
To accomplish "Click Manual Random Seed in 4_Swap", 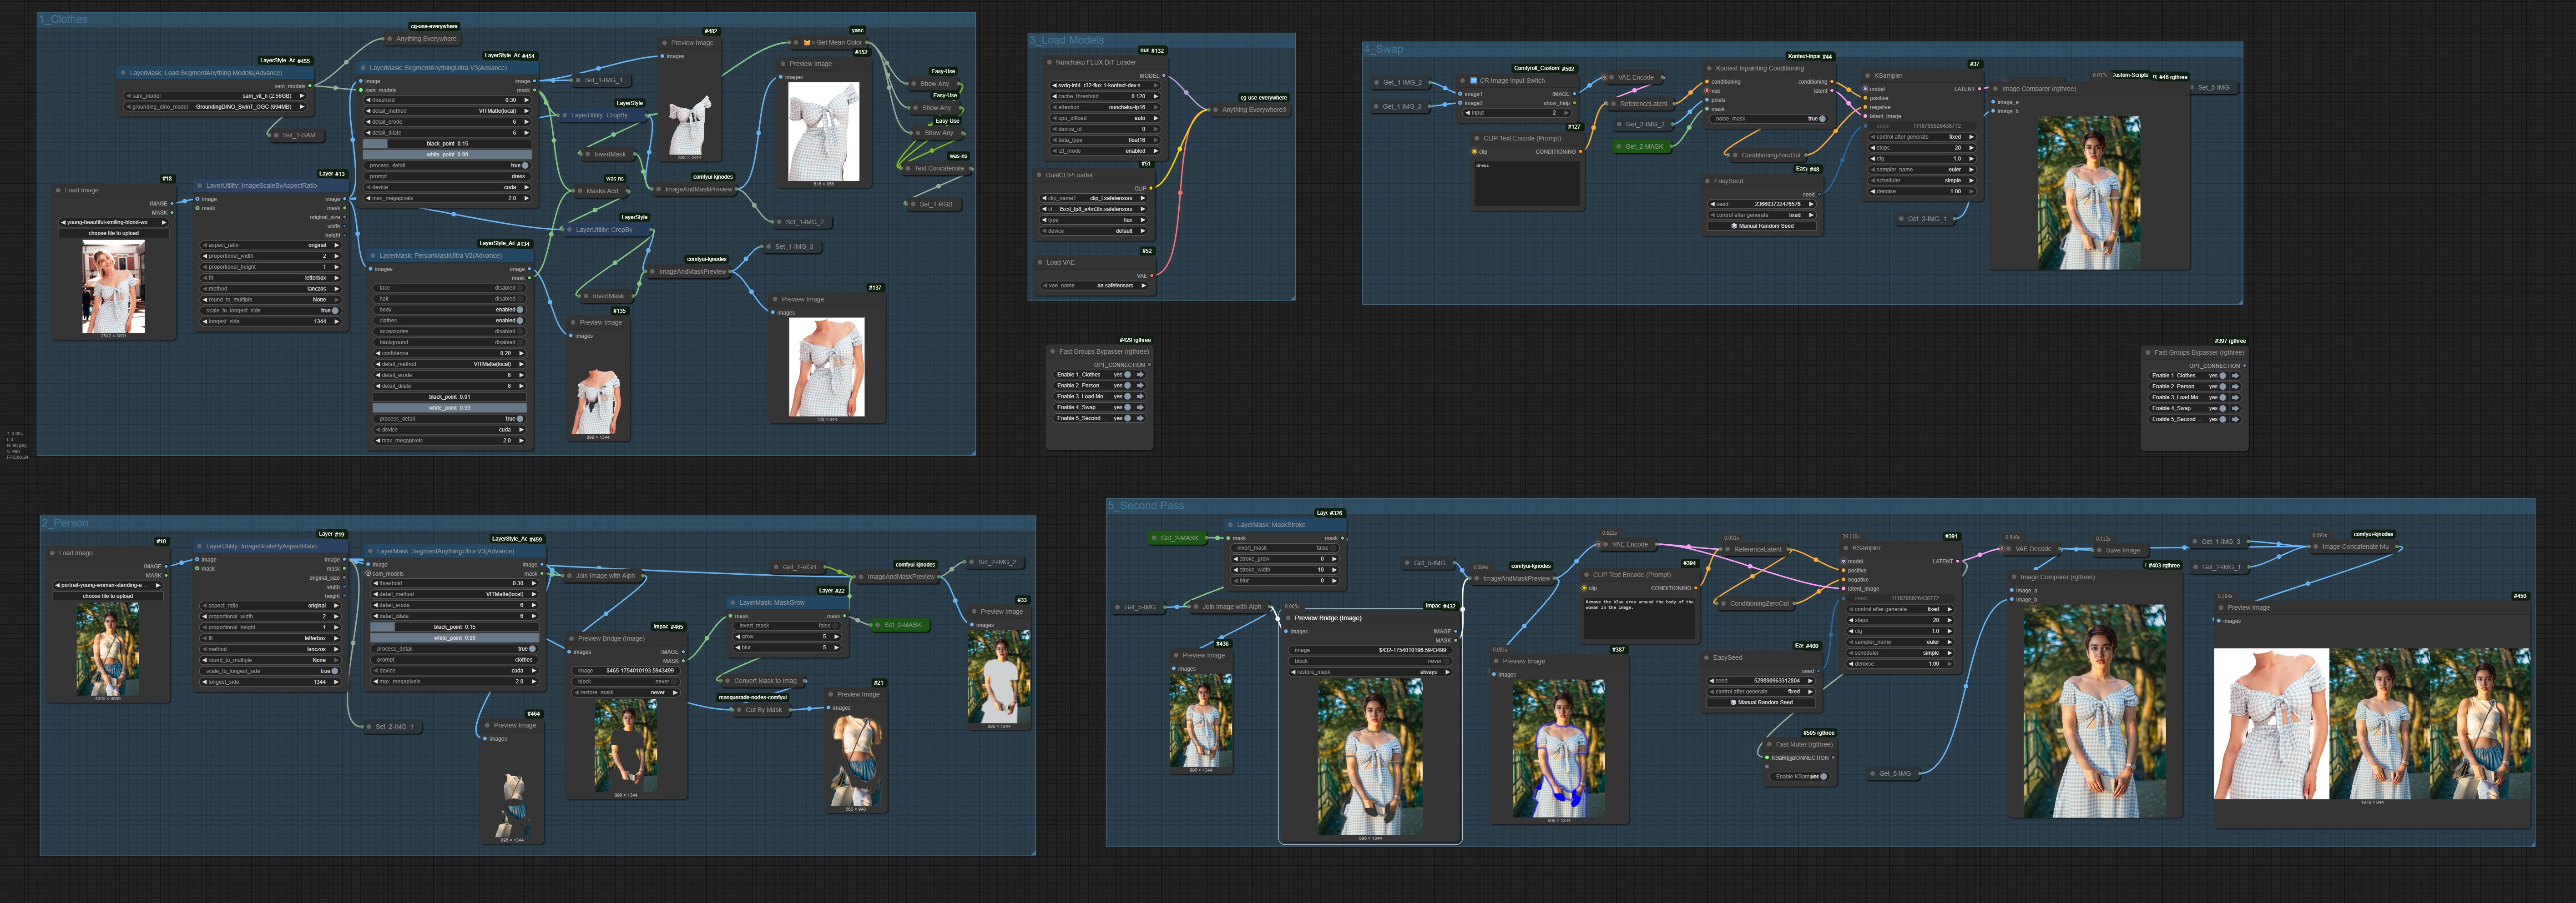I will pyautogui.click(x=1763, y=226).
